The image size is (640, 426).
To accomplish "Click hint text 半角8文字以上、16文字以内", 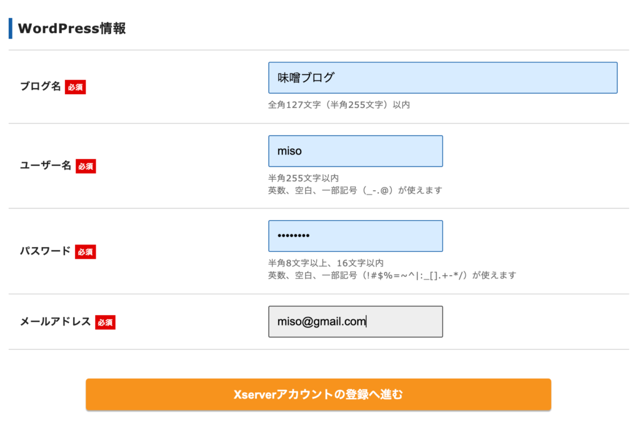I will point(326,263).
